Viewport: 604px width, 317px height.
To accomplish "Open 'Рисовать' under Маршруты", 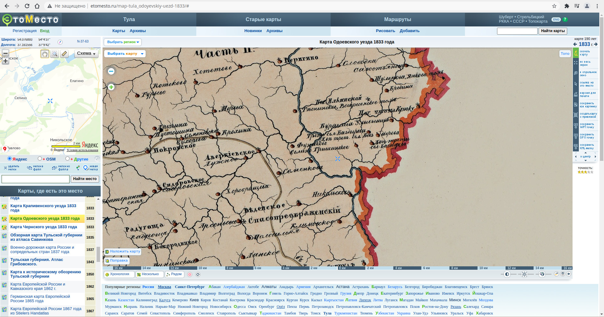I will [385, 31].
